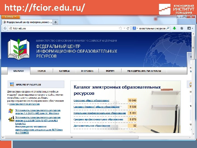This screenshot has height=148, width=197.
Task: Click the Красноярский институт logo
Action: [x=176, y=9]
